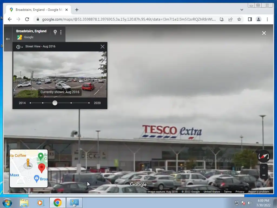
Task: Click the taskbar clock showing 4:09 PM
Action: coord(263,203)
